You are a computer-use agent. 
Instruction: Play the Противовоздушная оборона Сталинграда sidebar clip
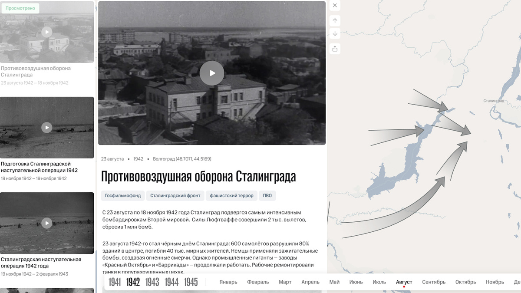coord(47,32)
